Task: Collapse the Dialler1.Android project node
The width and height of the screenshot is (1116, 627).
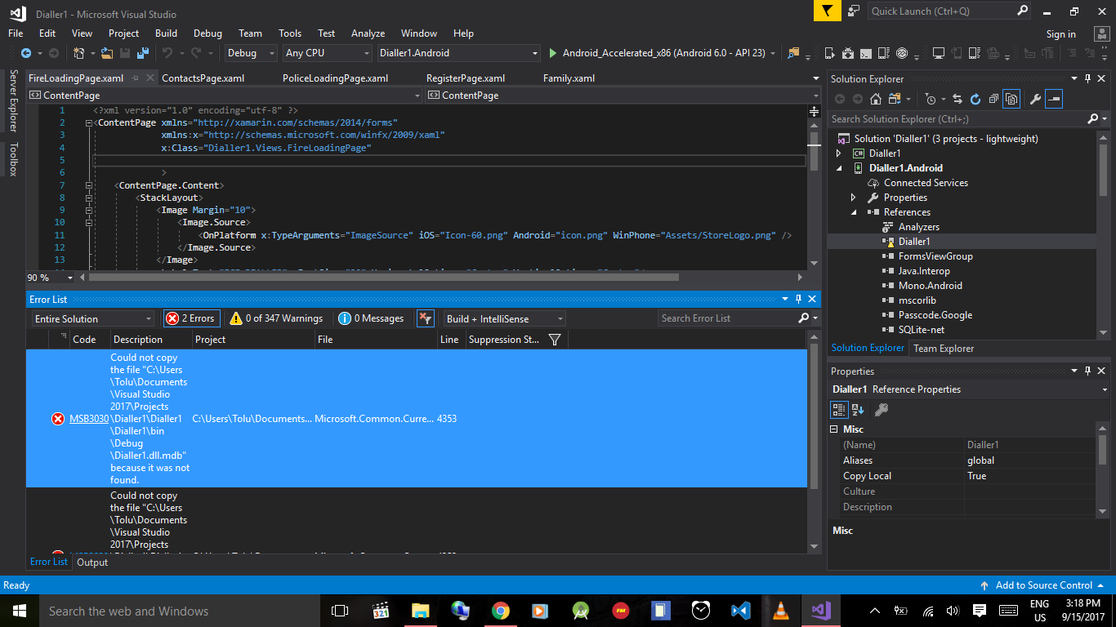Action: pos(838,168)
